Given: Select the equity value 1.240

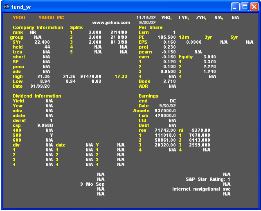Looking at the screenshot, I should coord(209,71).
